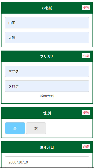Click empty space right of 女 button
This screenshot has width=94, height=168.
(68, 128)
